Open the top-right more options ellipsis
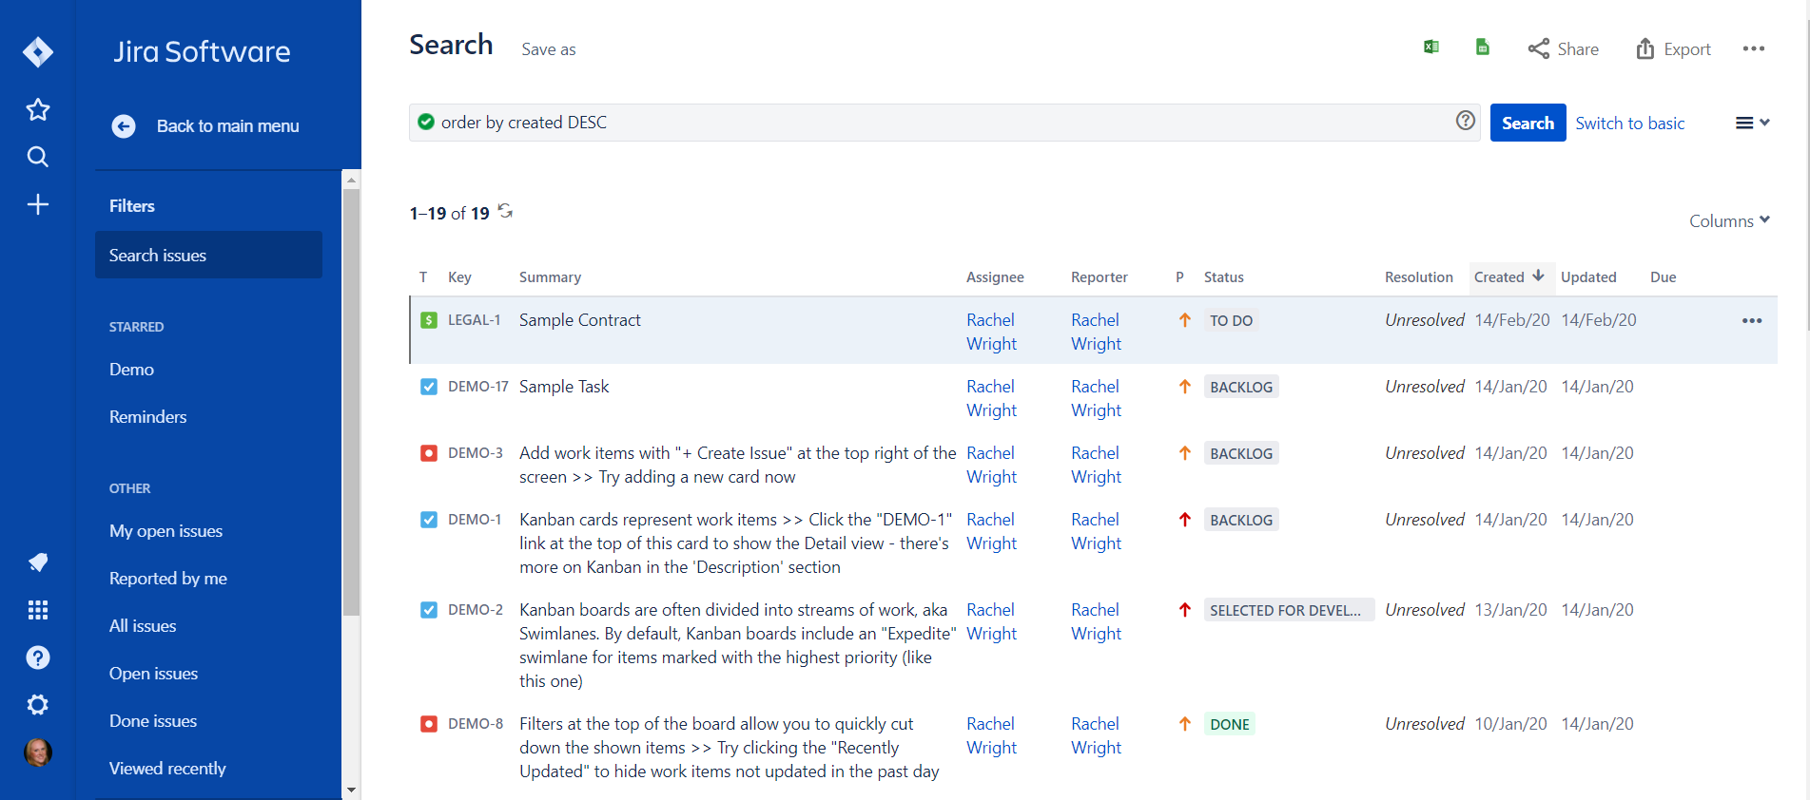The width and height of the screenshot is (1810, 800). pos(1754,48)
